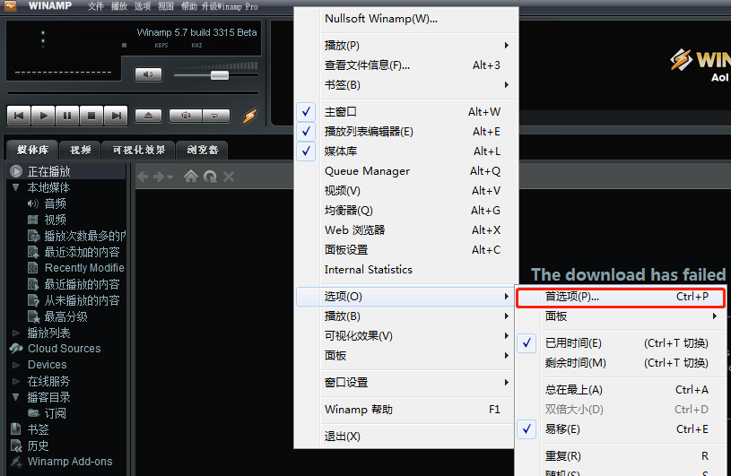Open the 帮助 menu
This screenshot has height=476, width=731.
(x=189, y=6)
